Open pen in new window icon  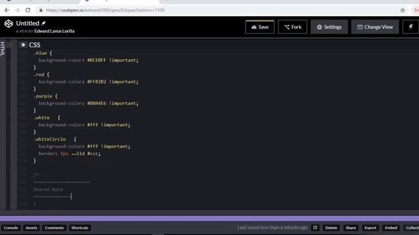[315, 228]
